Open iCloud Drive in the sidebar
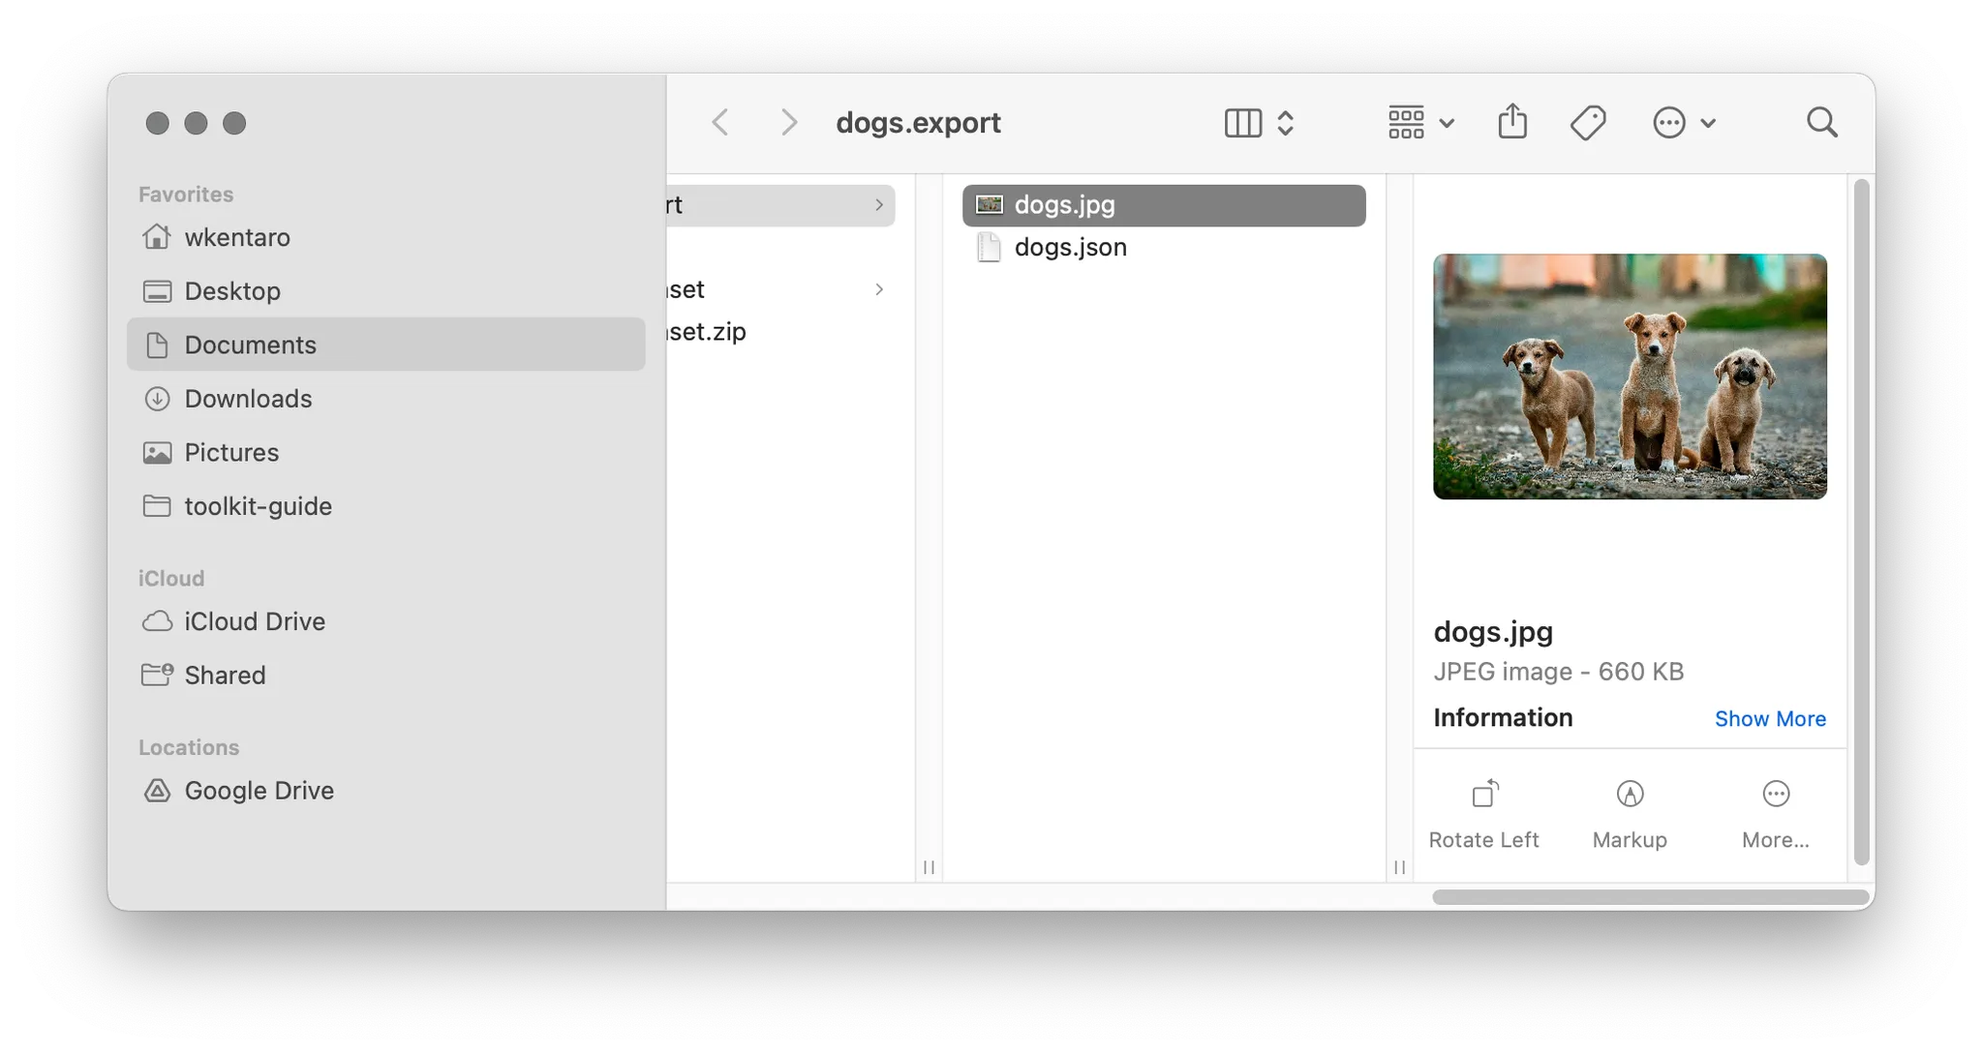The image size is (1983, 1053). [254, 621]
